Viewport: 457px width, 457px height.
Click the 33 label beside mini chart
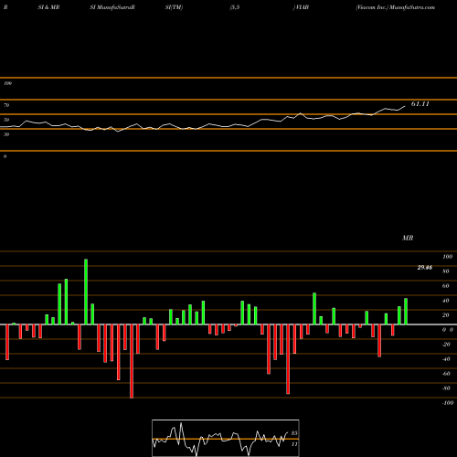point(294,433)
